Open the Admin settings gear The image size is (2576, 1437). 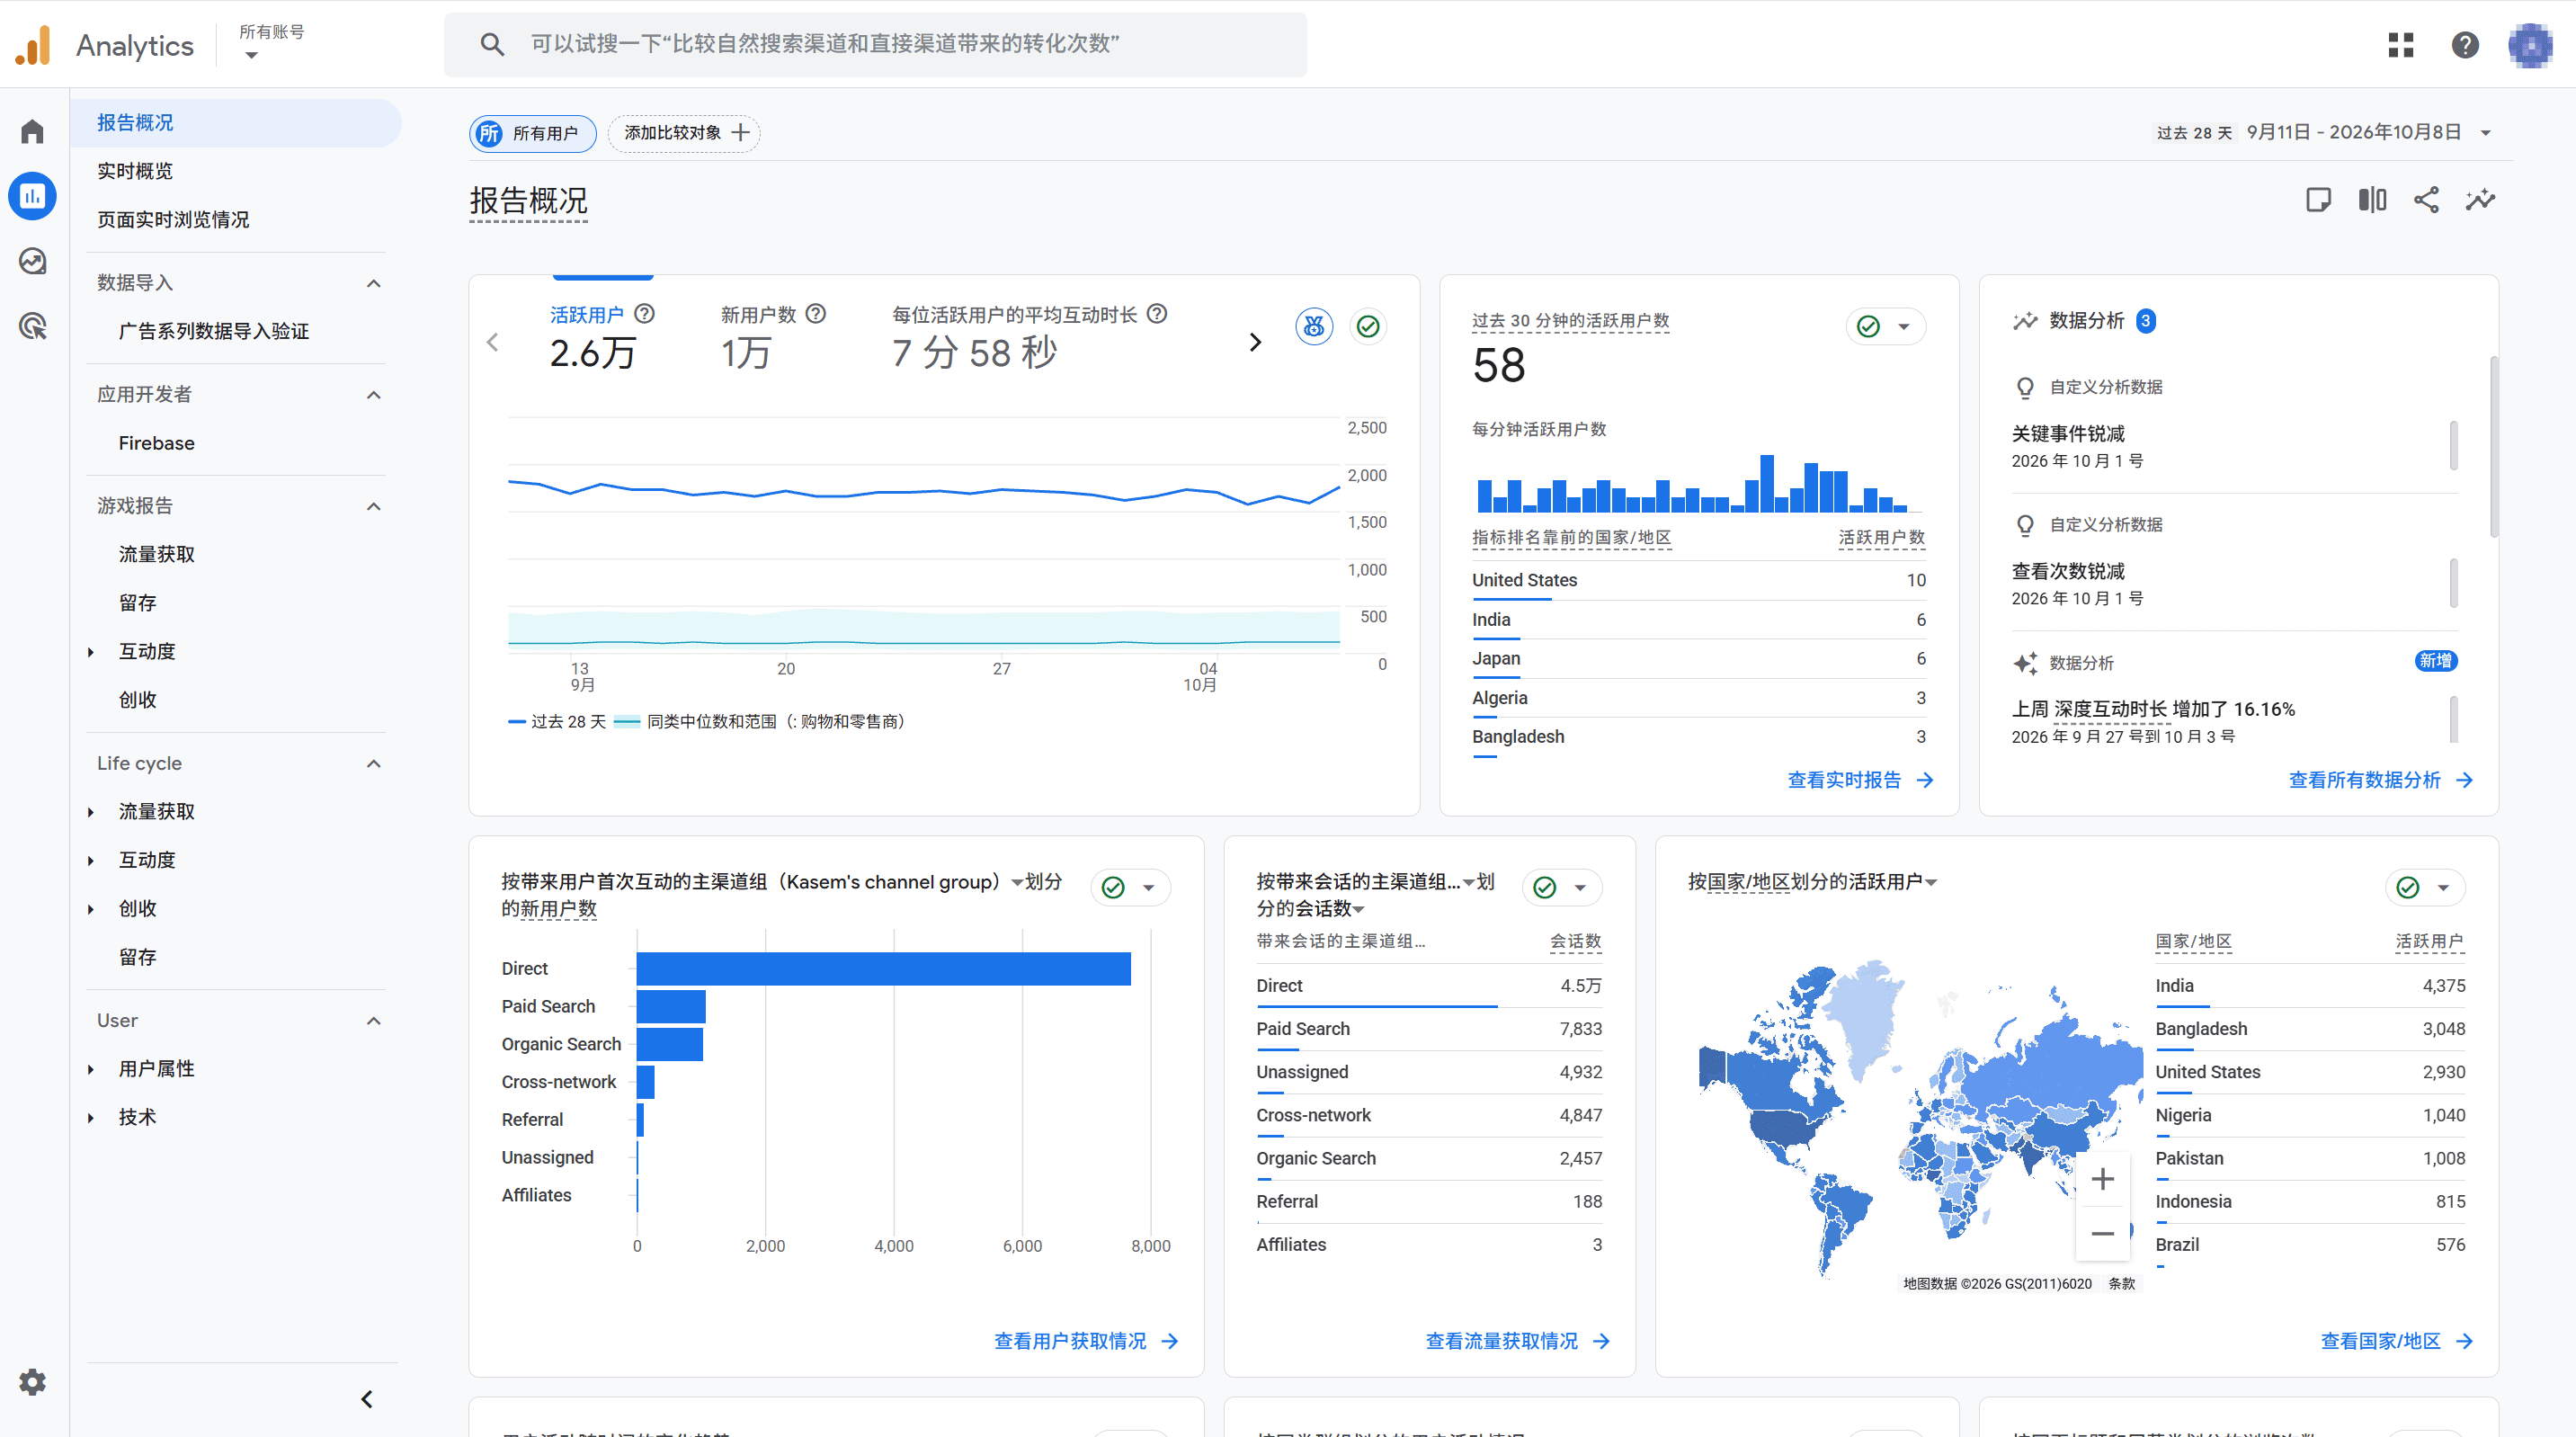[x=33, y=1382]
